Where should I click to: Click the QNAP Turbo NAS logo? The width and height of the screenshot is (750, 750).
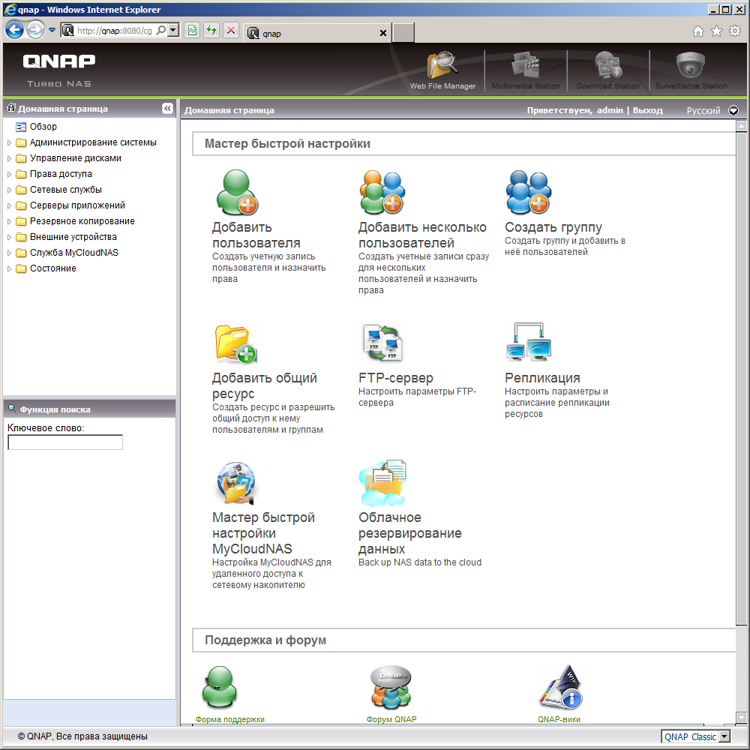coord(58,70)
